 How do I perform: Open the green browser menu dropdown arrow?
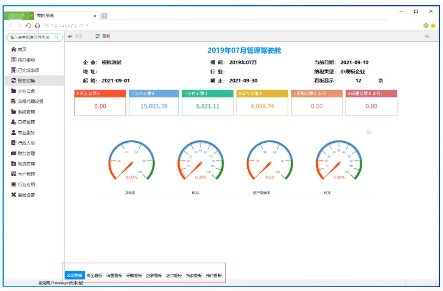(x=32, y=16)
